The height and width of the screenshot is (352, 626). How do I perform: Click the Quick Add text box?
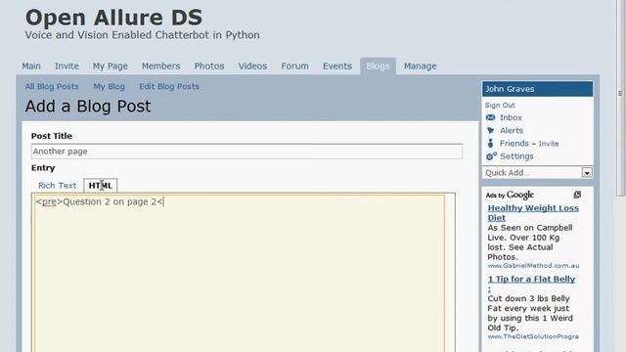click(x=532, y=173)
